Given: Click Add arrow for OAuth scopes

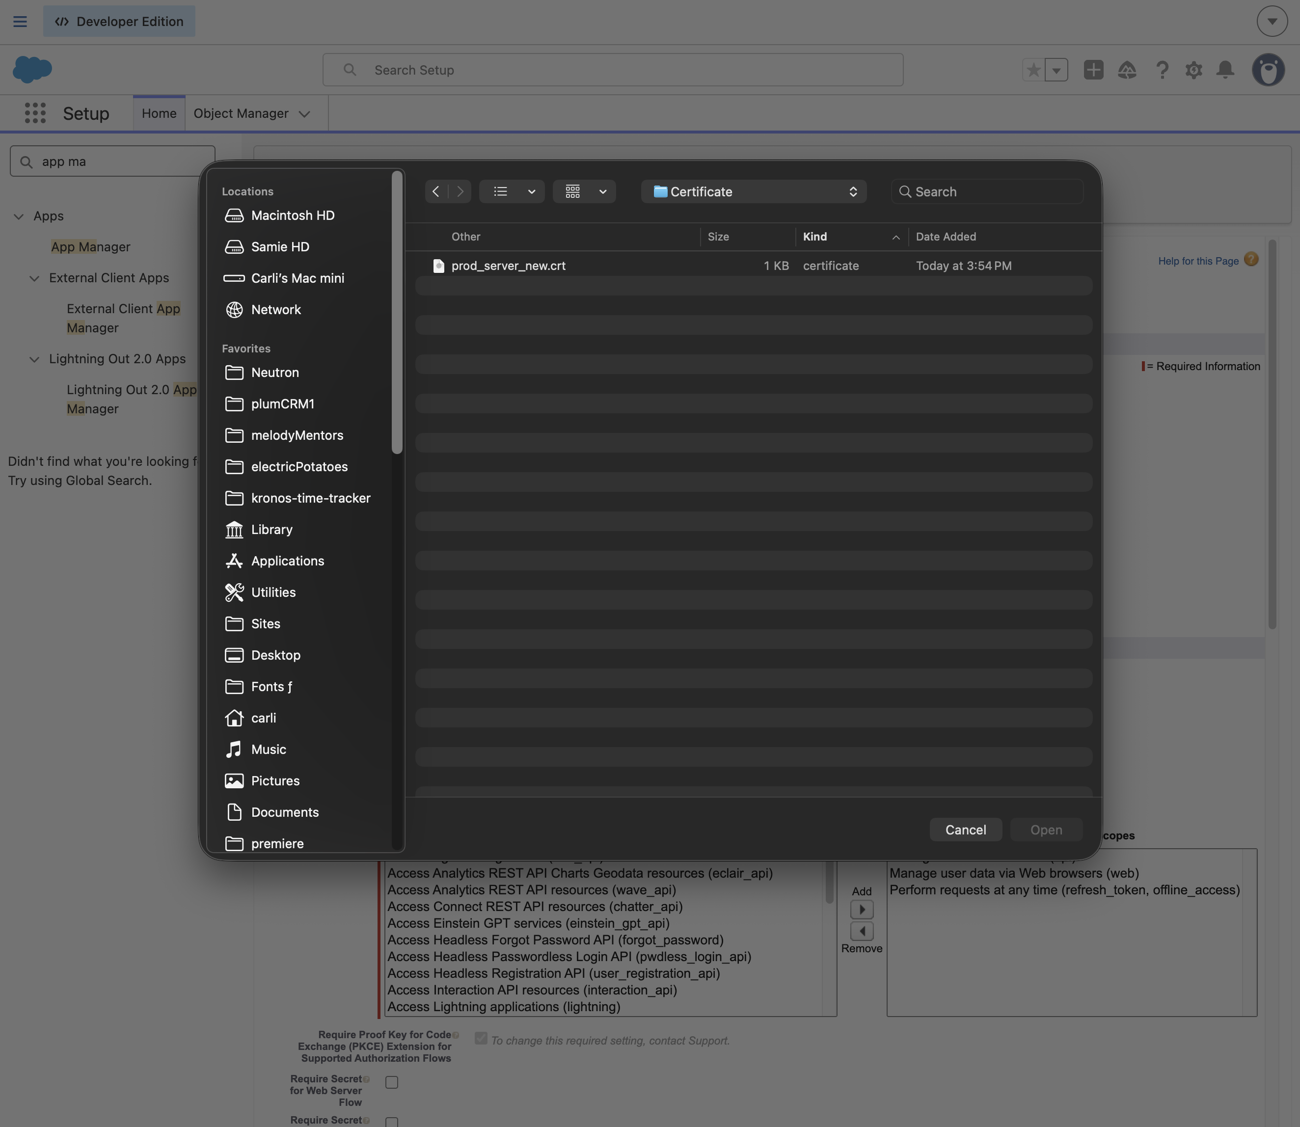Looking at the screenshot, I should 862,910.
